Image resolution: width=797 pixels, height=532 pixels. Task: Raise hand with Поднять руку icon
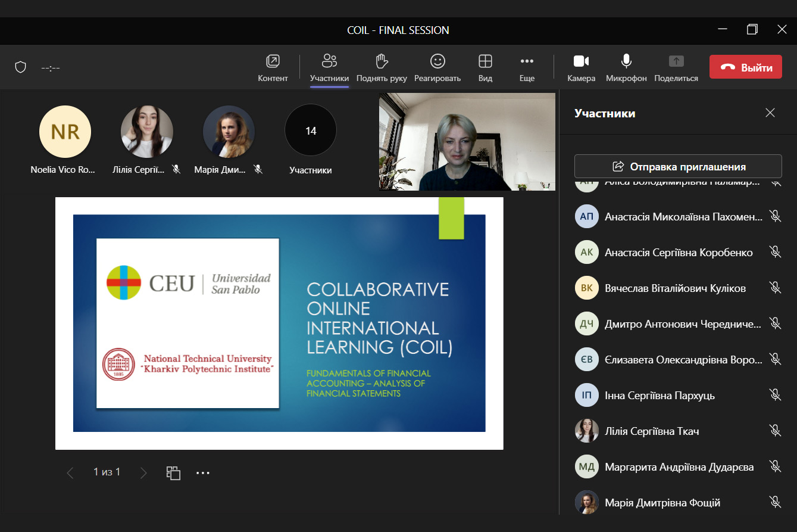(382, 61)
